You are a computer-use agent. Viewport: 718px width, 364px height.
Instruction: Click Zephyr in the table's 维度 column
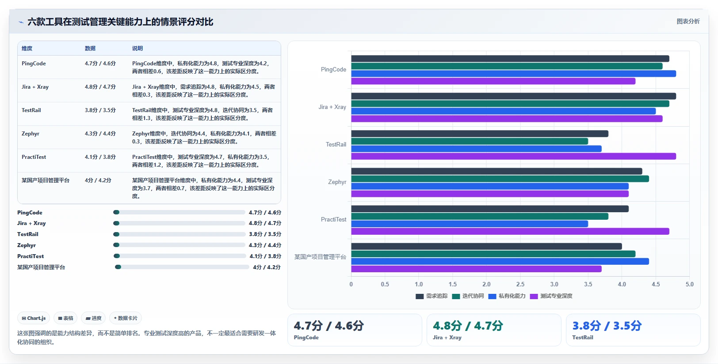point(31,134)
